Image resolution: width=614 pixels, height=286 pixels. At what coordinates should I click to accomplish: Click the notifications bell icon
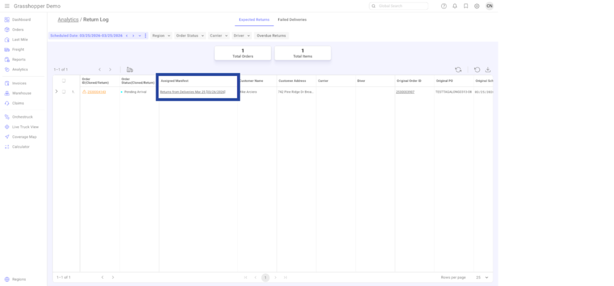pos(455,6)
